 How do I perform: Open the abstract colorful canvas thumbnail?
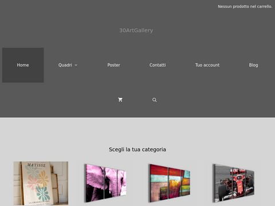click(x=170, y=183)
